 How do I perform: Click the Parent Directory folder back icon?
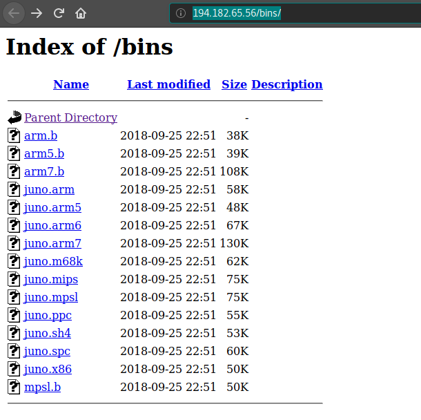(x=14, y=117)
